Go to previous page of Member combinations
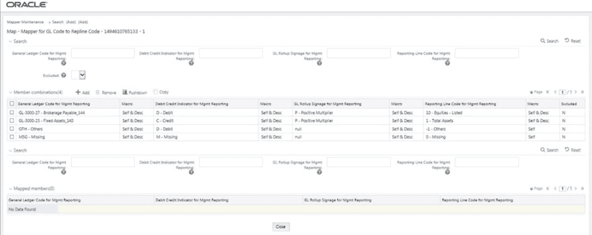The image size is (592, 235). pos(555,92)
